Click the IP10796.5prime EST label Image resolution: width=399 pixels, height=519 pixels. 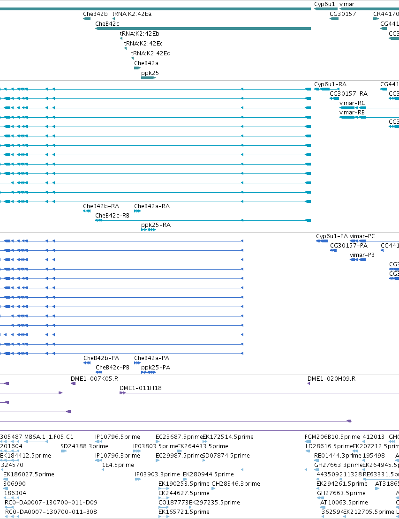[x=118, y=437]
